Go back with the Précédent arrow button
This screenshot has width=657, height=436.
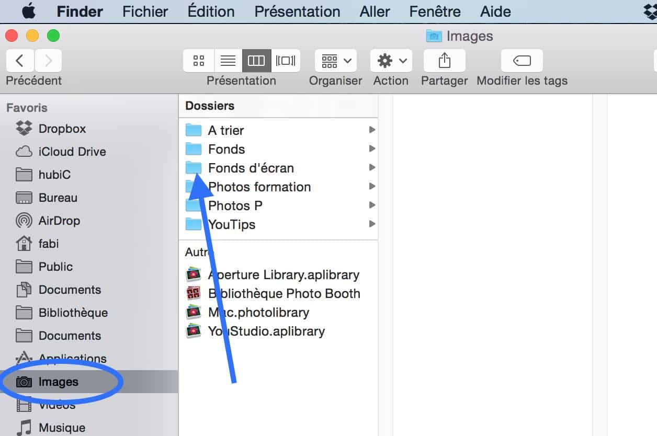pyautogui.click(x=20, y=61)
